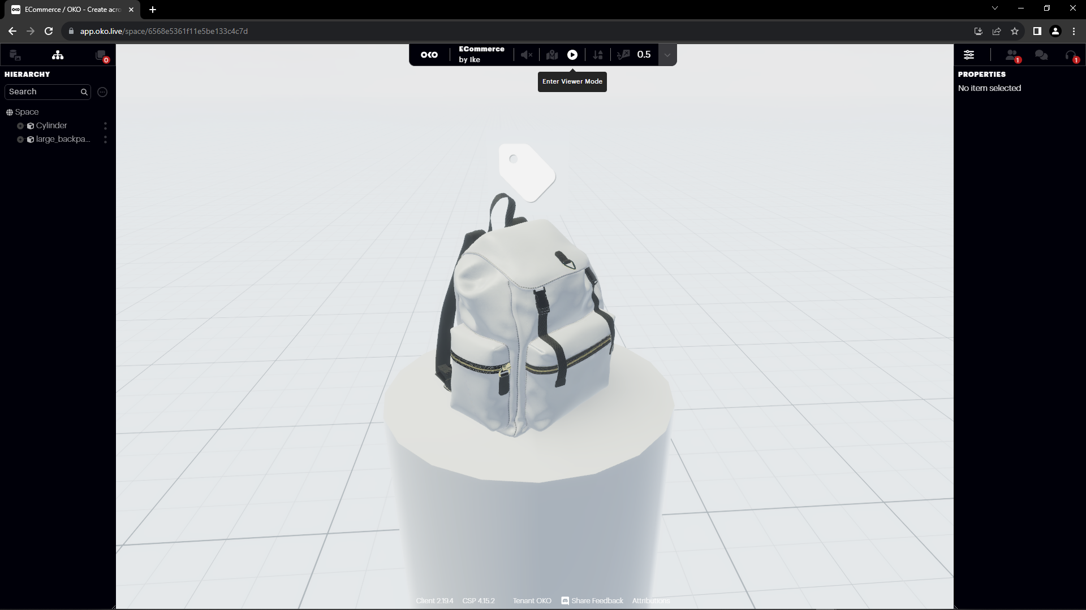Expand the top toolbar chevron dropdown
The image size is (1086, 610).
point(667,55)
